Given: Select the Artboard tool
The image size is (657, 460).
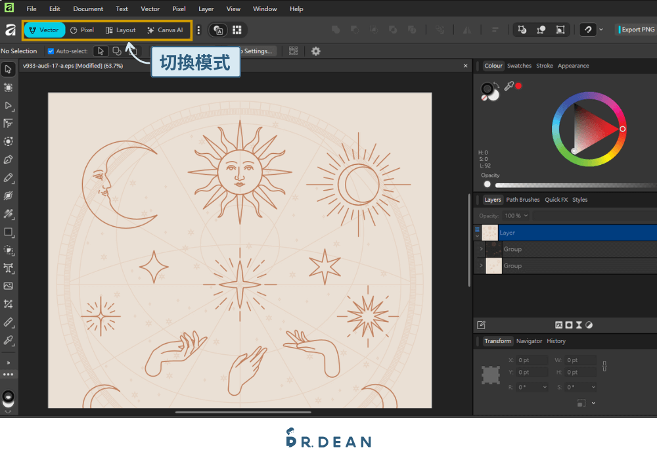Looking at the screenshot, I should point(8,87).
